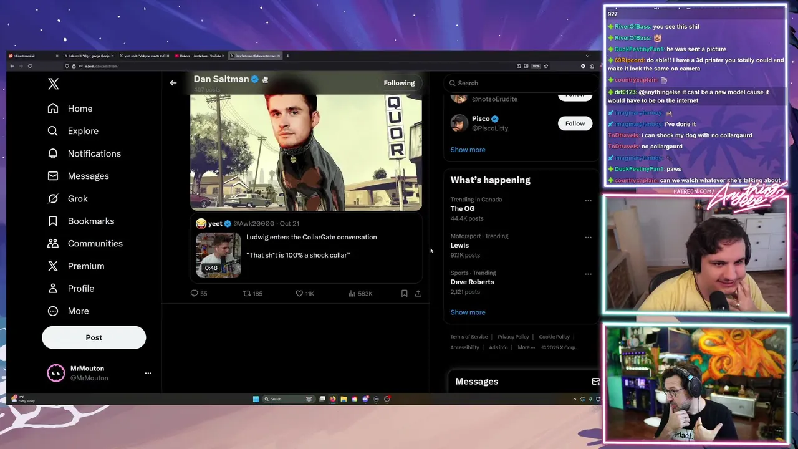Open Firefox from the taskbar
Screen dimensions: 798x449
[x=333, y=399]
